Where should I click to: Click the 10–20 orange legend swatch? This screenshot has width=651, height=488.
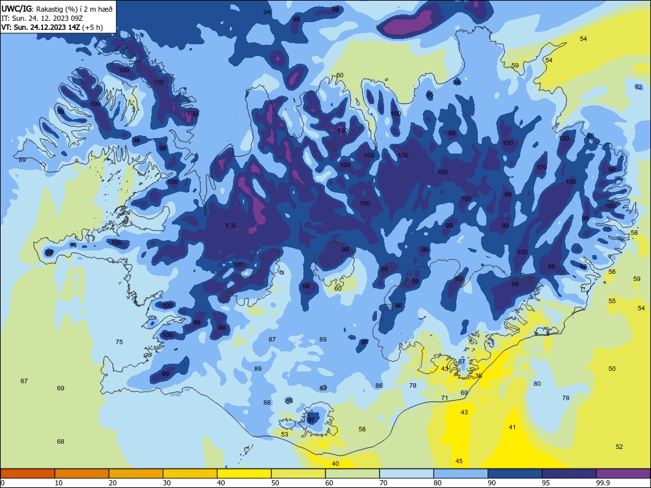82,474
